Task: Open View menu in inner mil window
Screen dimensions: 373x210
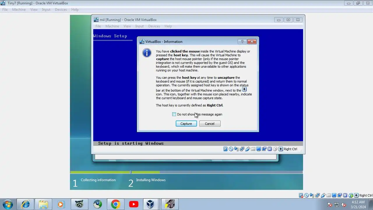Action: point(127,26)
